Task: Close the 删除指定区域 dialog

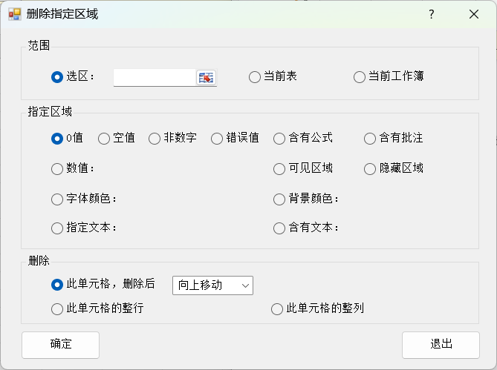Action: pos(474,14)
